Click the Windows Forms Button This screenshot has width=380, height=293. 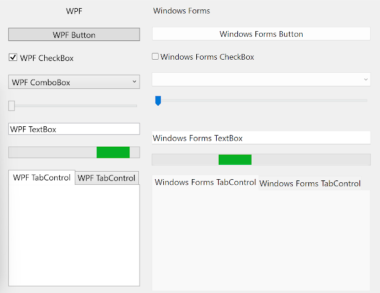261,34
